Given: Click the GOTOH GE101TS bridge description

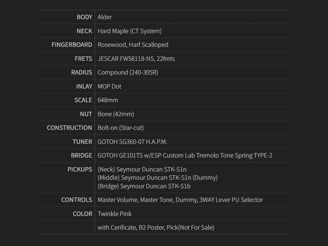Looking at the screenshot, I should (185, 155).
